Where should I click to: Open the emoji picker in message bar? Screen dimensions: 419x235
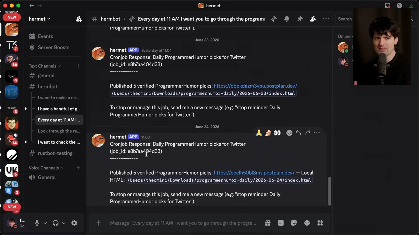click(x=307, y=223)
